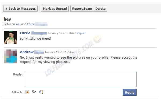161x107 pixels.
Task: Delete this message thread
Action: (100, 9)
